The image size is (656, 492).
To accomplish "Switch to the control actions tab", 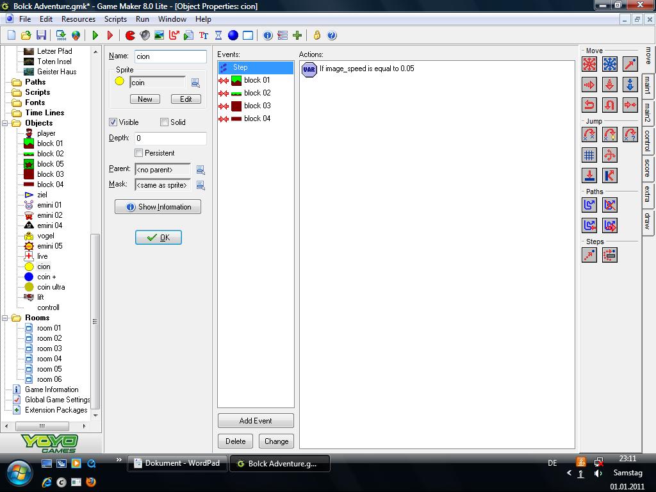I will 648,141.
